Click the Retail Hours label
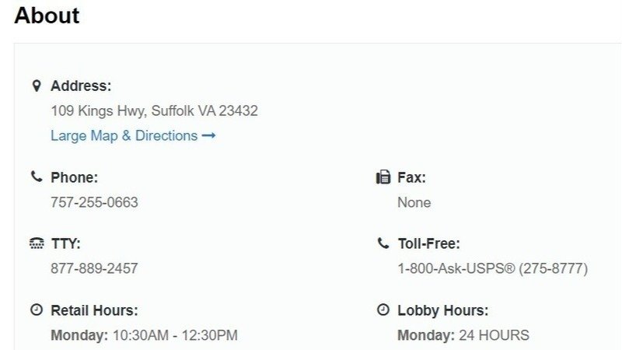 point(94,310)
